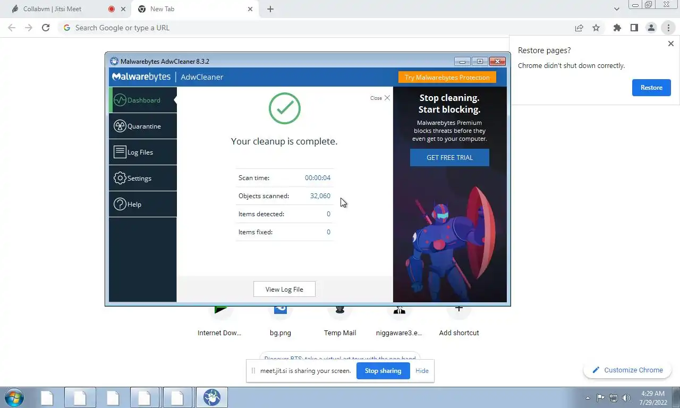680x408 pixels.
Task: Click the Objects scanned value 32,060
Action: (320, 196)
